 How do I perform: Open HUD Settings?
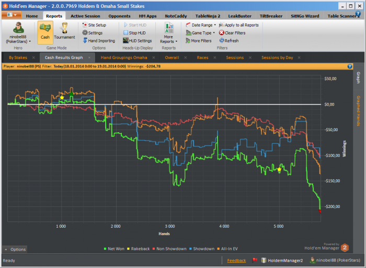[x=137, y=41]
